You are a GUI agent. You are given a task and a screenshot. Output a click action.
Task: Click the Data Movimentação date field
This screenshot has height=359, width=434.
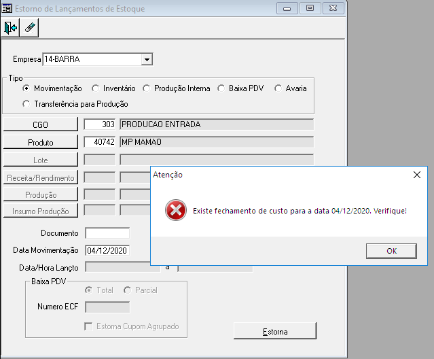tap(107, 250)
